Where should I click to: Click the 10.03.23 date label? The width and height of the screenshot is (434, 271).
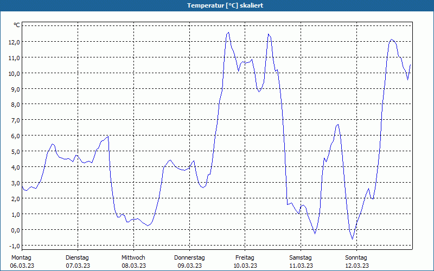[x=245, y=266]
